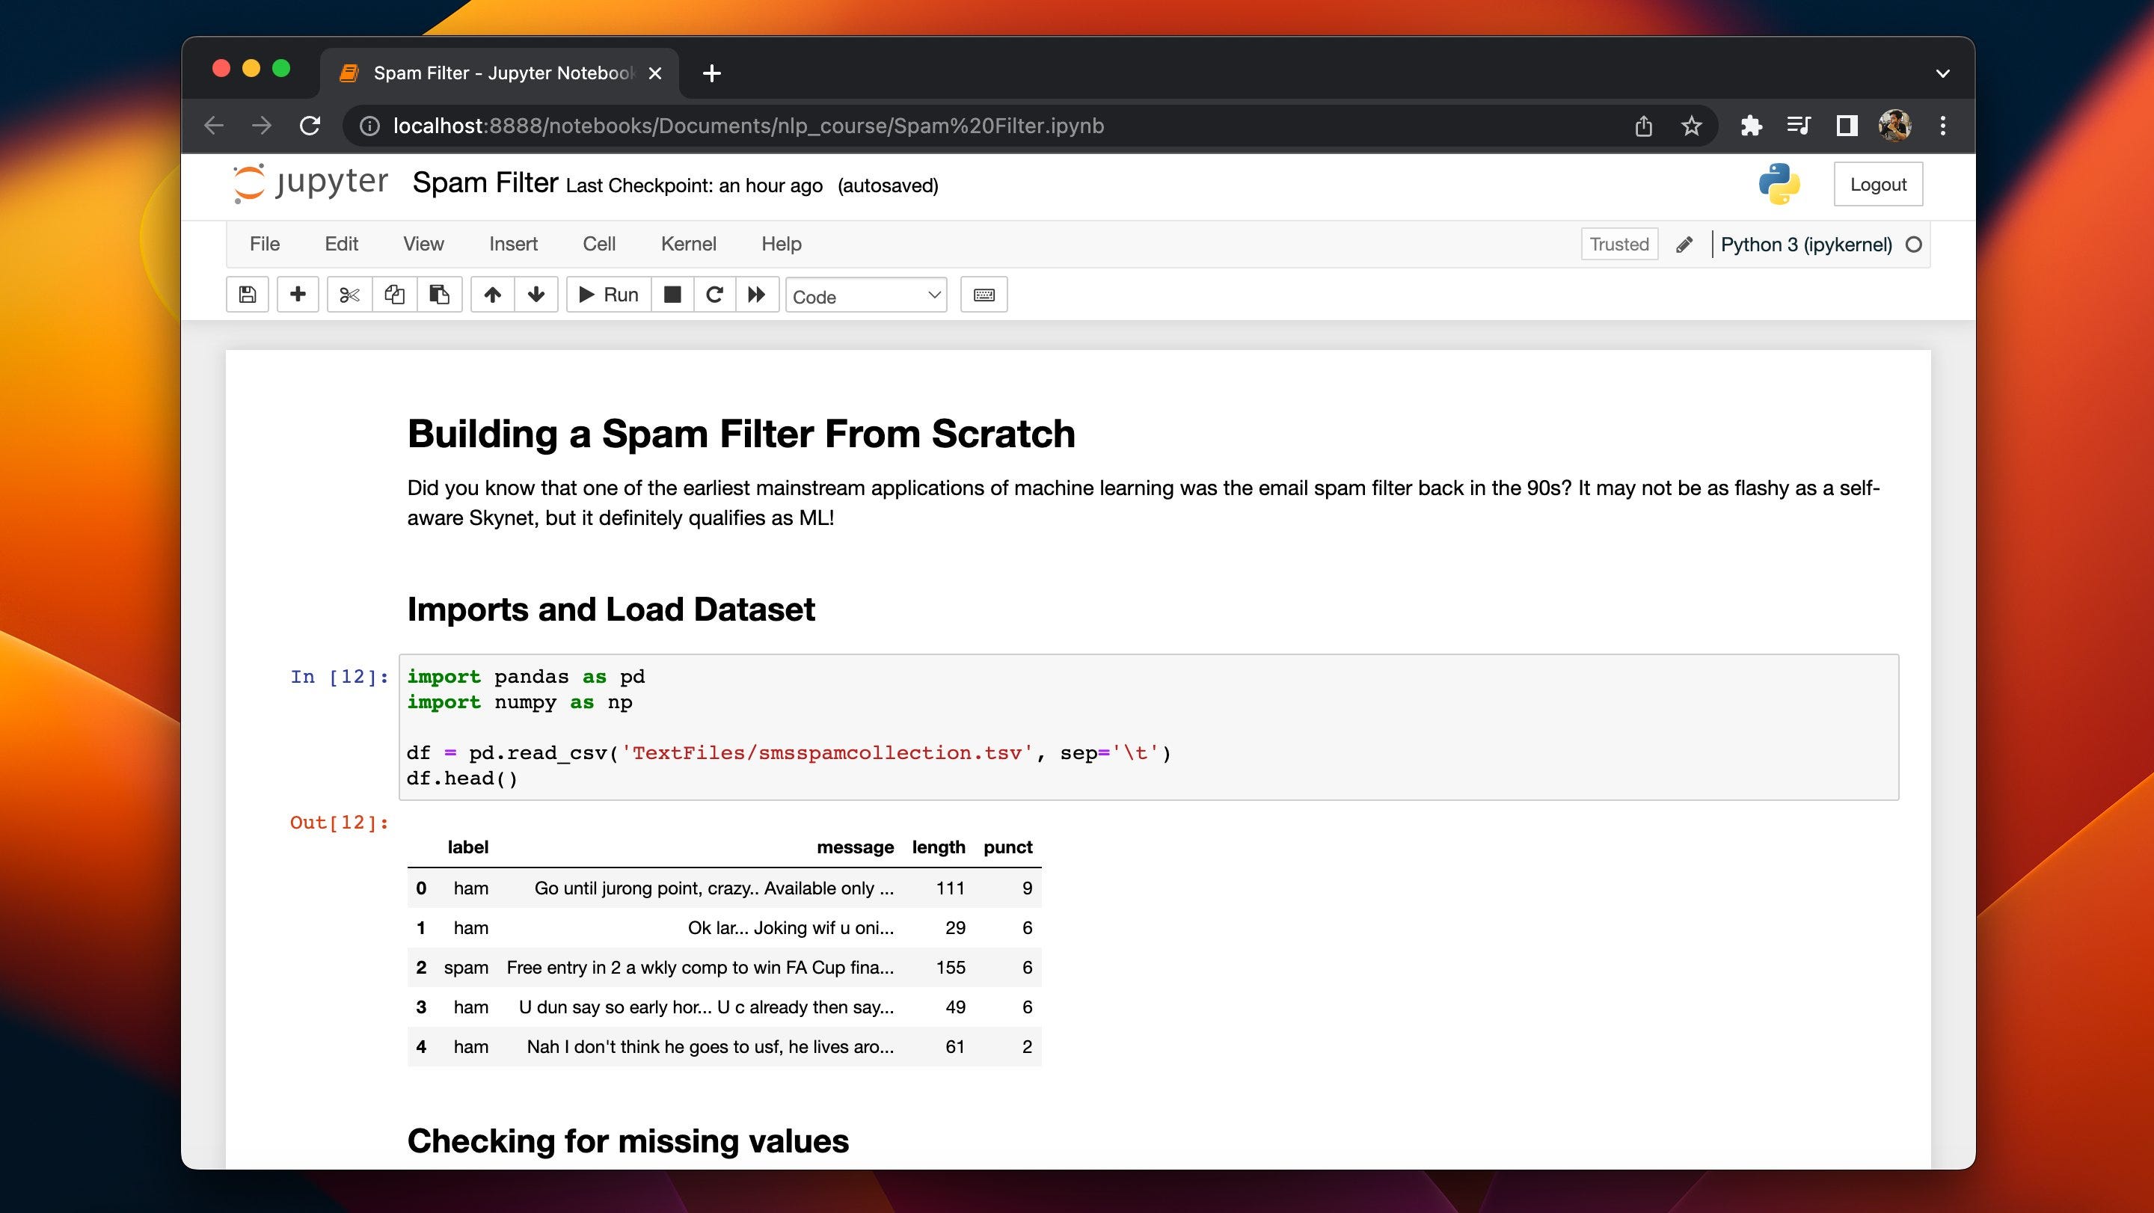Open the Cell menu
This screenshot has height=1213, width=2154.
tap(598, 243)
